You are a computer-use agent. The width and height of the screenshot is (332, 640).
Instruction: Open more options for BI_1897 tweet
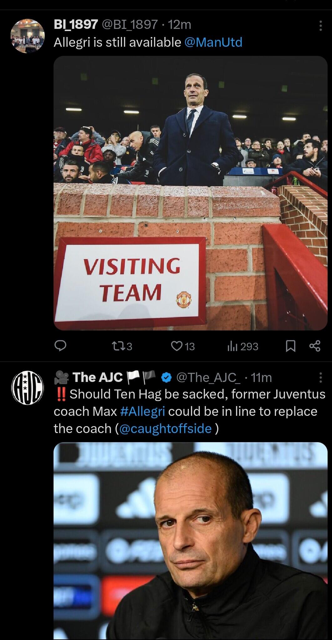(x=320, y=25)
